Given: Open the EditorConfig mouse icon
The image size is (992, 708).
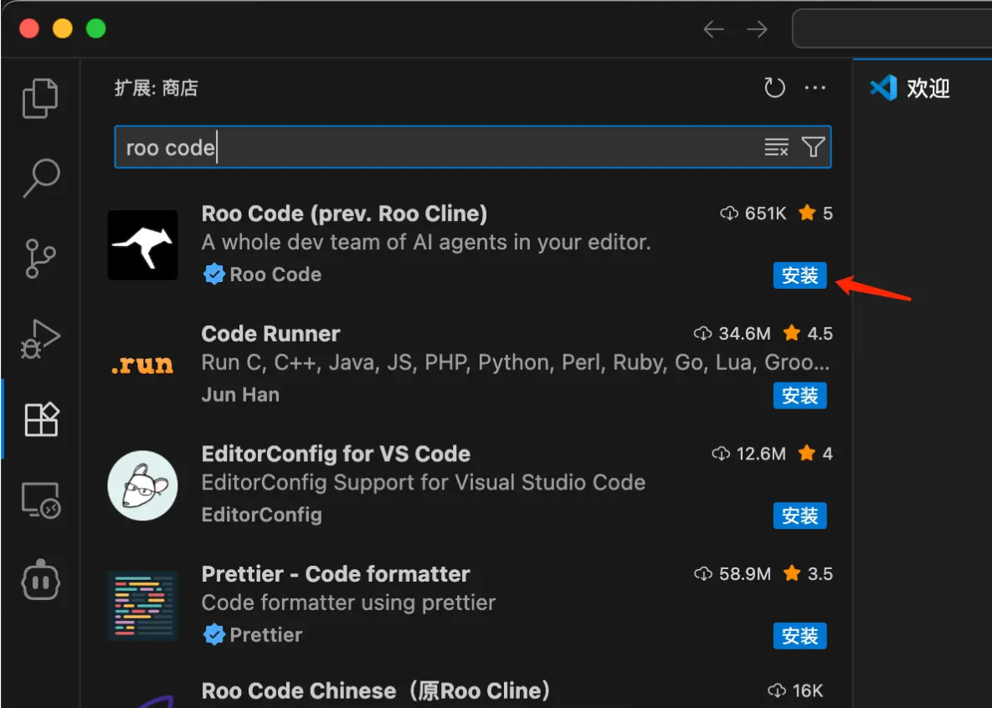Looking at the screenshot, I should coord(142,485).
